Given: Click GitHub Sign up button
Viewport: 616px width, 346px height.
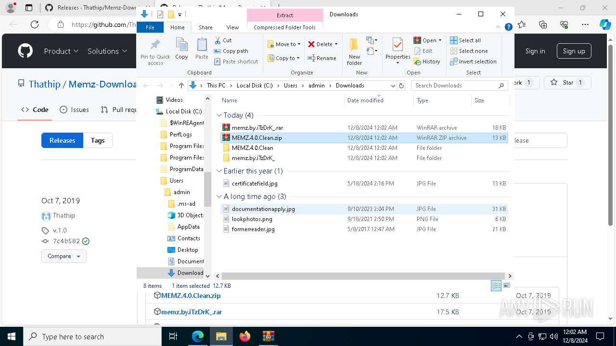Looking at the screenshot, I should (574, 51).
